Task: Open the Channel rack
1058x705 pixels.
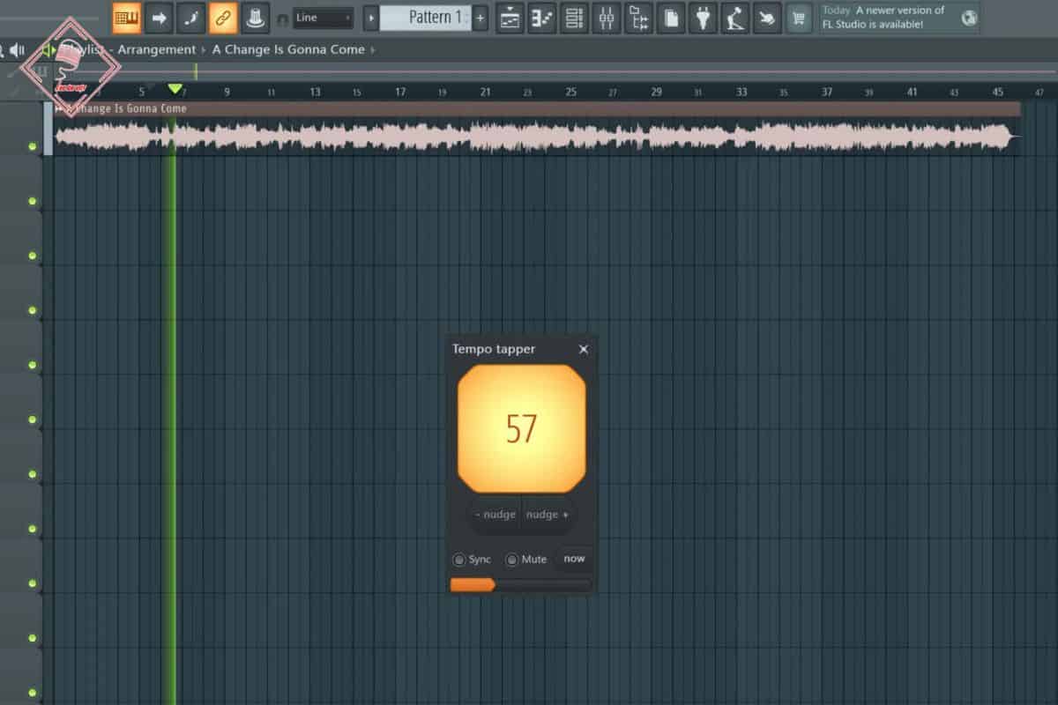Action: (x=574, y=19)
